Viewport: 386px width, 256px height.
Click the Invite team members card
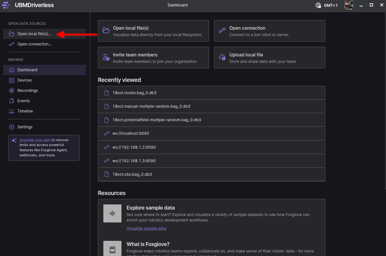(153, 58)
